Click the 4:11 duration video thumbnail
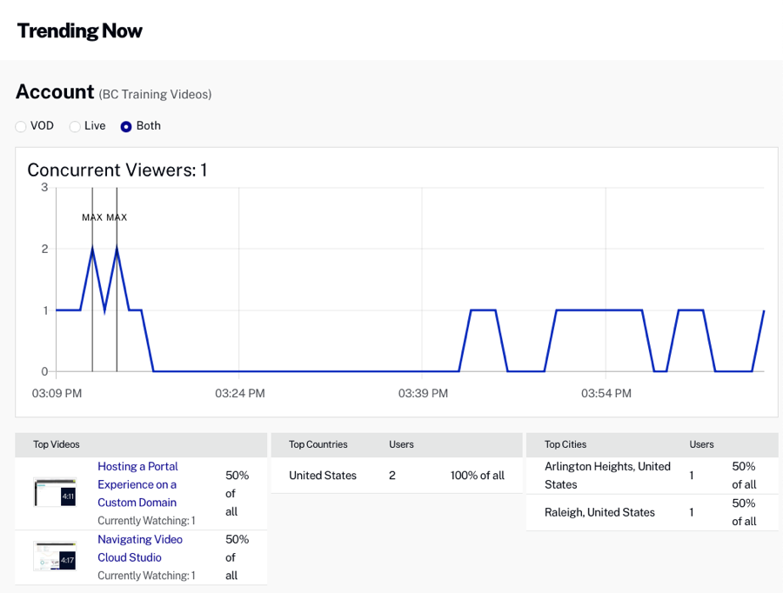 coord(55,492)
